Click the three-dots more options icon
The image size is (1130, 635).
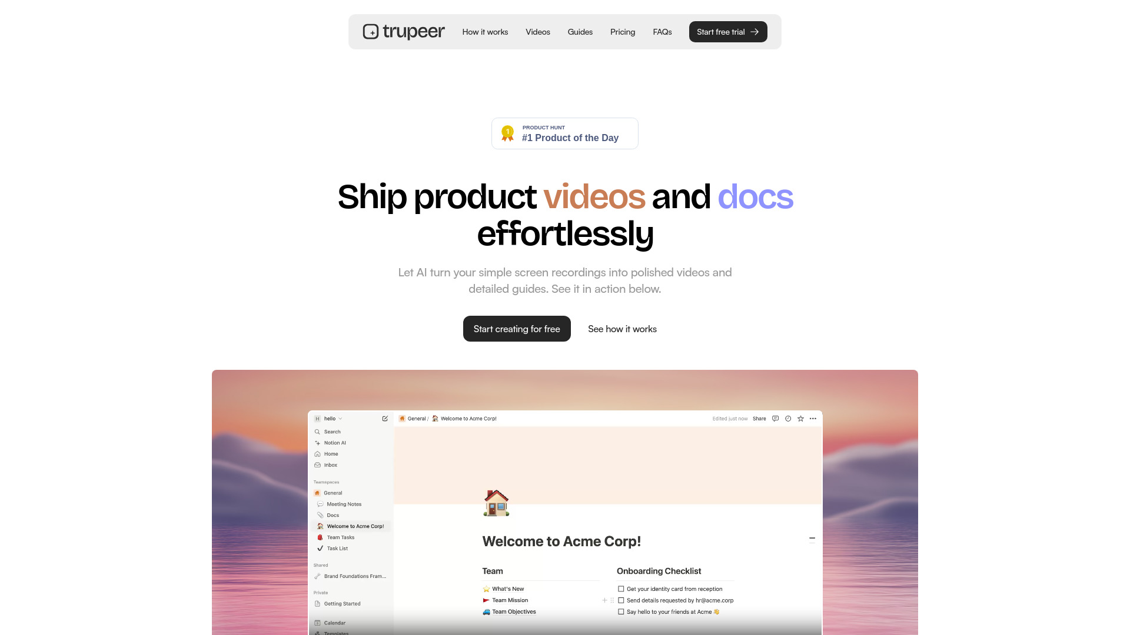813,419
